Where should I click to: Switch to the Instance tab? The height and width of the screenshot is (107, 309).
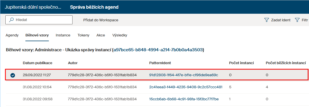coord(63,35)
